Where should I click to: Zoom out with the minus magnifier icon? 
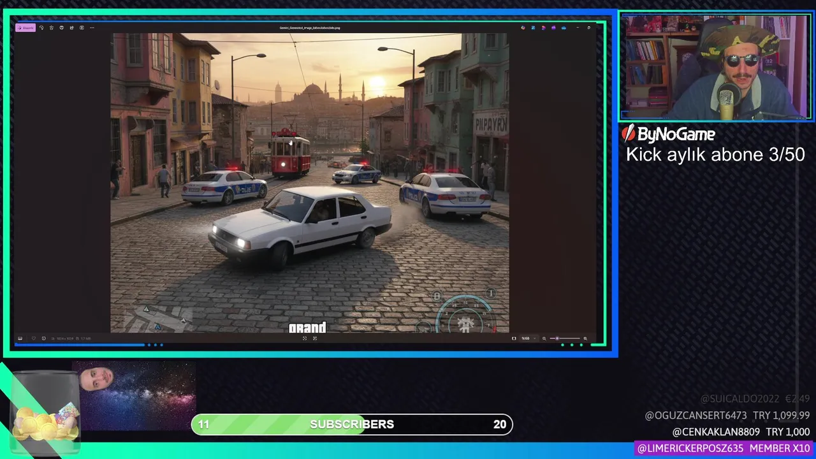coord(544,339)
